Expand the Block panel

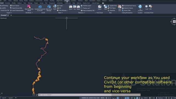point(61,13)
